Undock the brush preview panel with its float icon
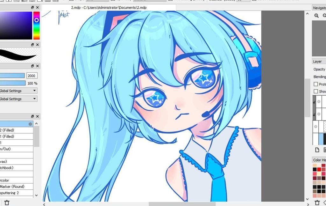The width and height of the screenshot is (326, 206). pos(32,45)
